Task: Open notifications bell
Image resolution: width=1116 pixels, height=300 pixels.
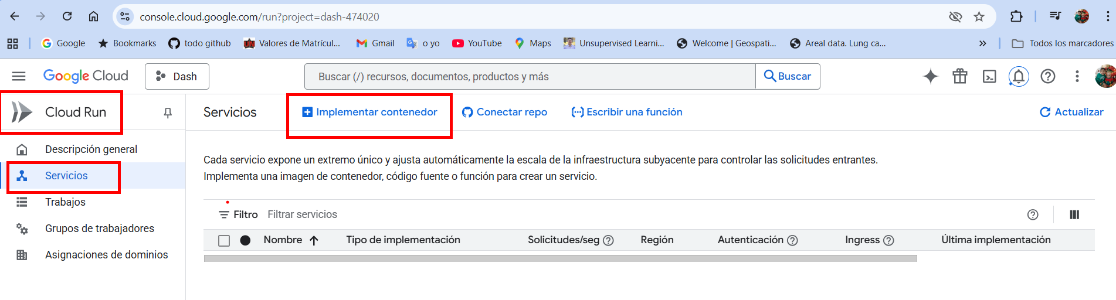Action: point(1019,76)
